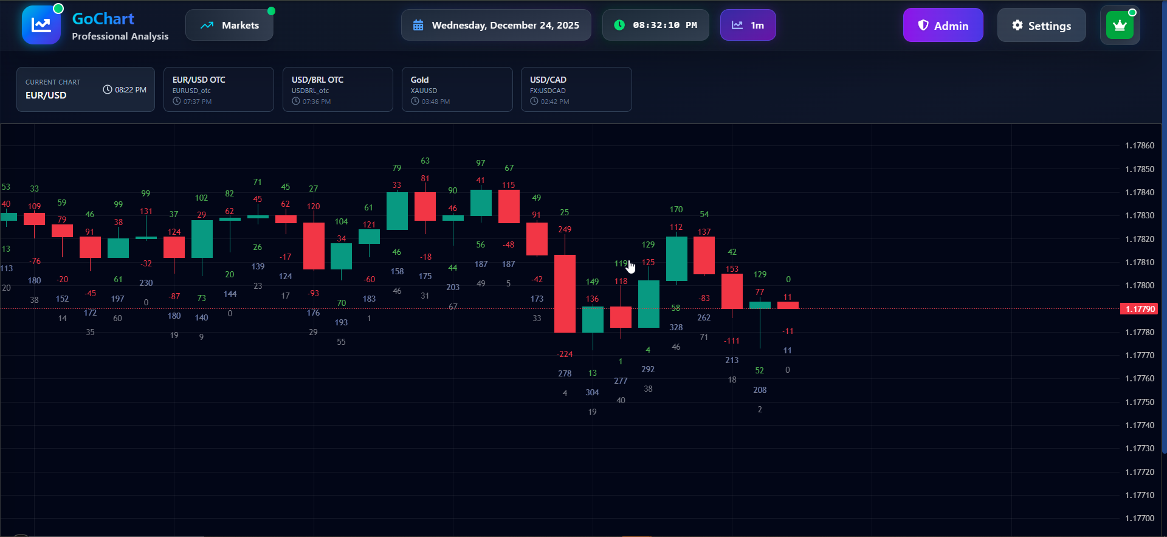Open Settings
1167x537 pixels.
point(1041,25)
